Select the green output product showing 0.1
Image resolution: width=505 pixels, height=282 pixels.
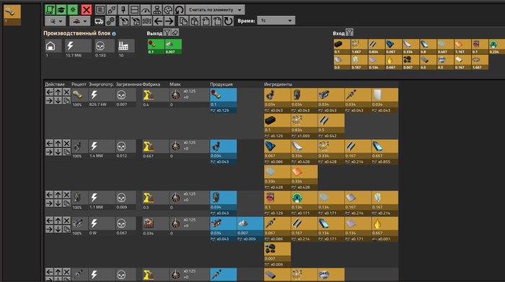156,46
